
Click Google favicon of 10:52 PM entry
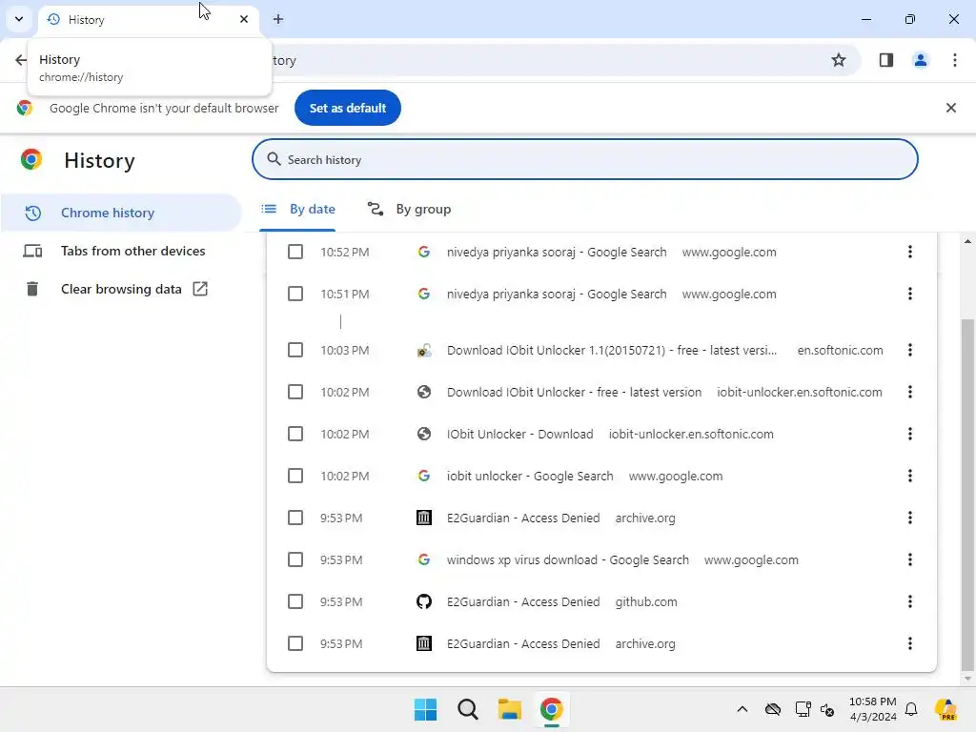pos(424,252)
